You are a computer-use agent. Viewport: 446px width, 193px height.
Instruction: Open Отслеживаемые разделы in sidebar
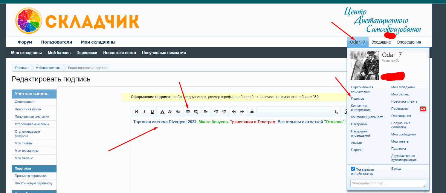[34, 134]
